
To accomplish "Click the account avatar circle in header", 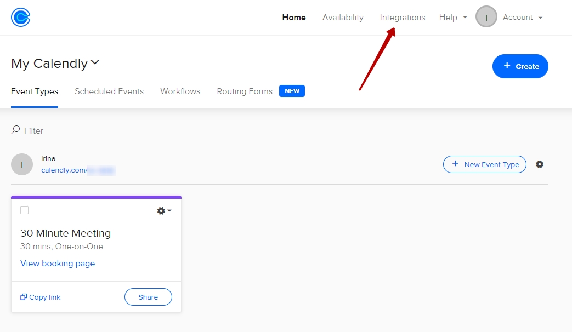I will click(486, 17).
